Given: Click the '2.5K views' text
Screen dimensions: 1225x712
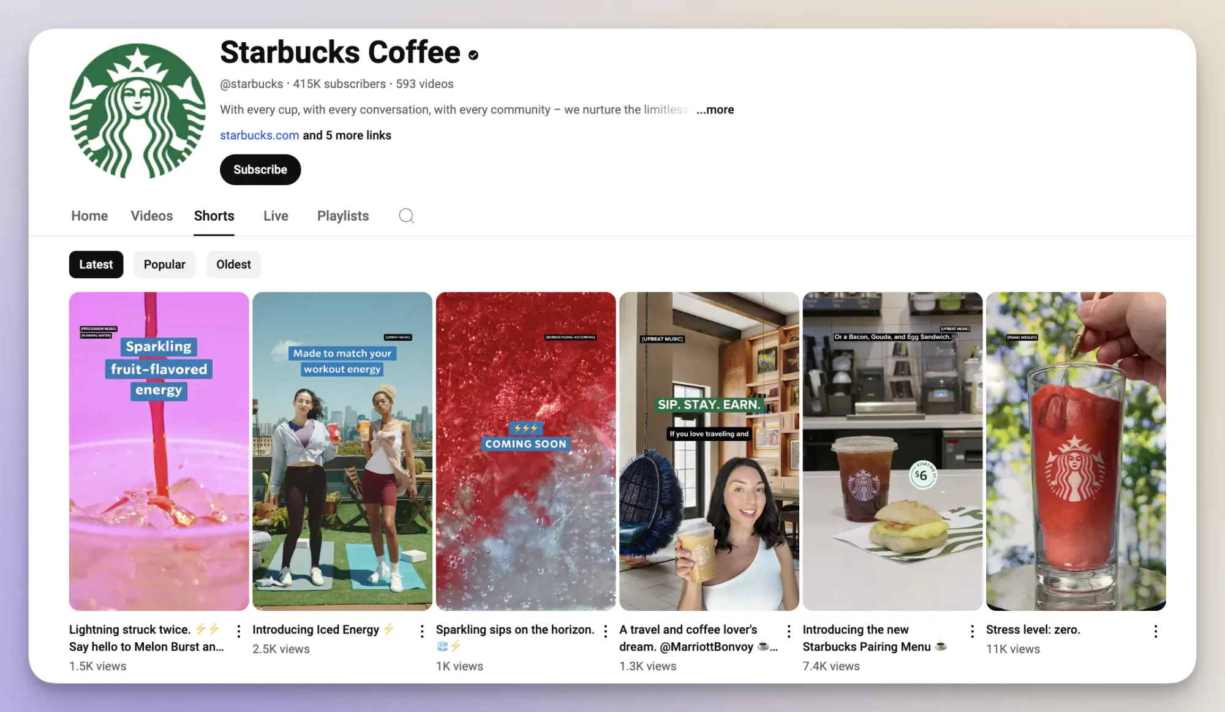Looking at the screenshot, I should click(281, 649).
